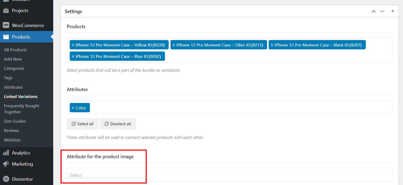Click the Settings panel title
The image size is (403, 185).
click(73, 11)
